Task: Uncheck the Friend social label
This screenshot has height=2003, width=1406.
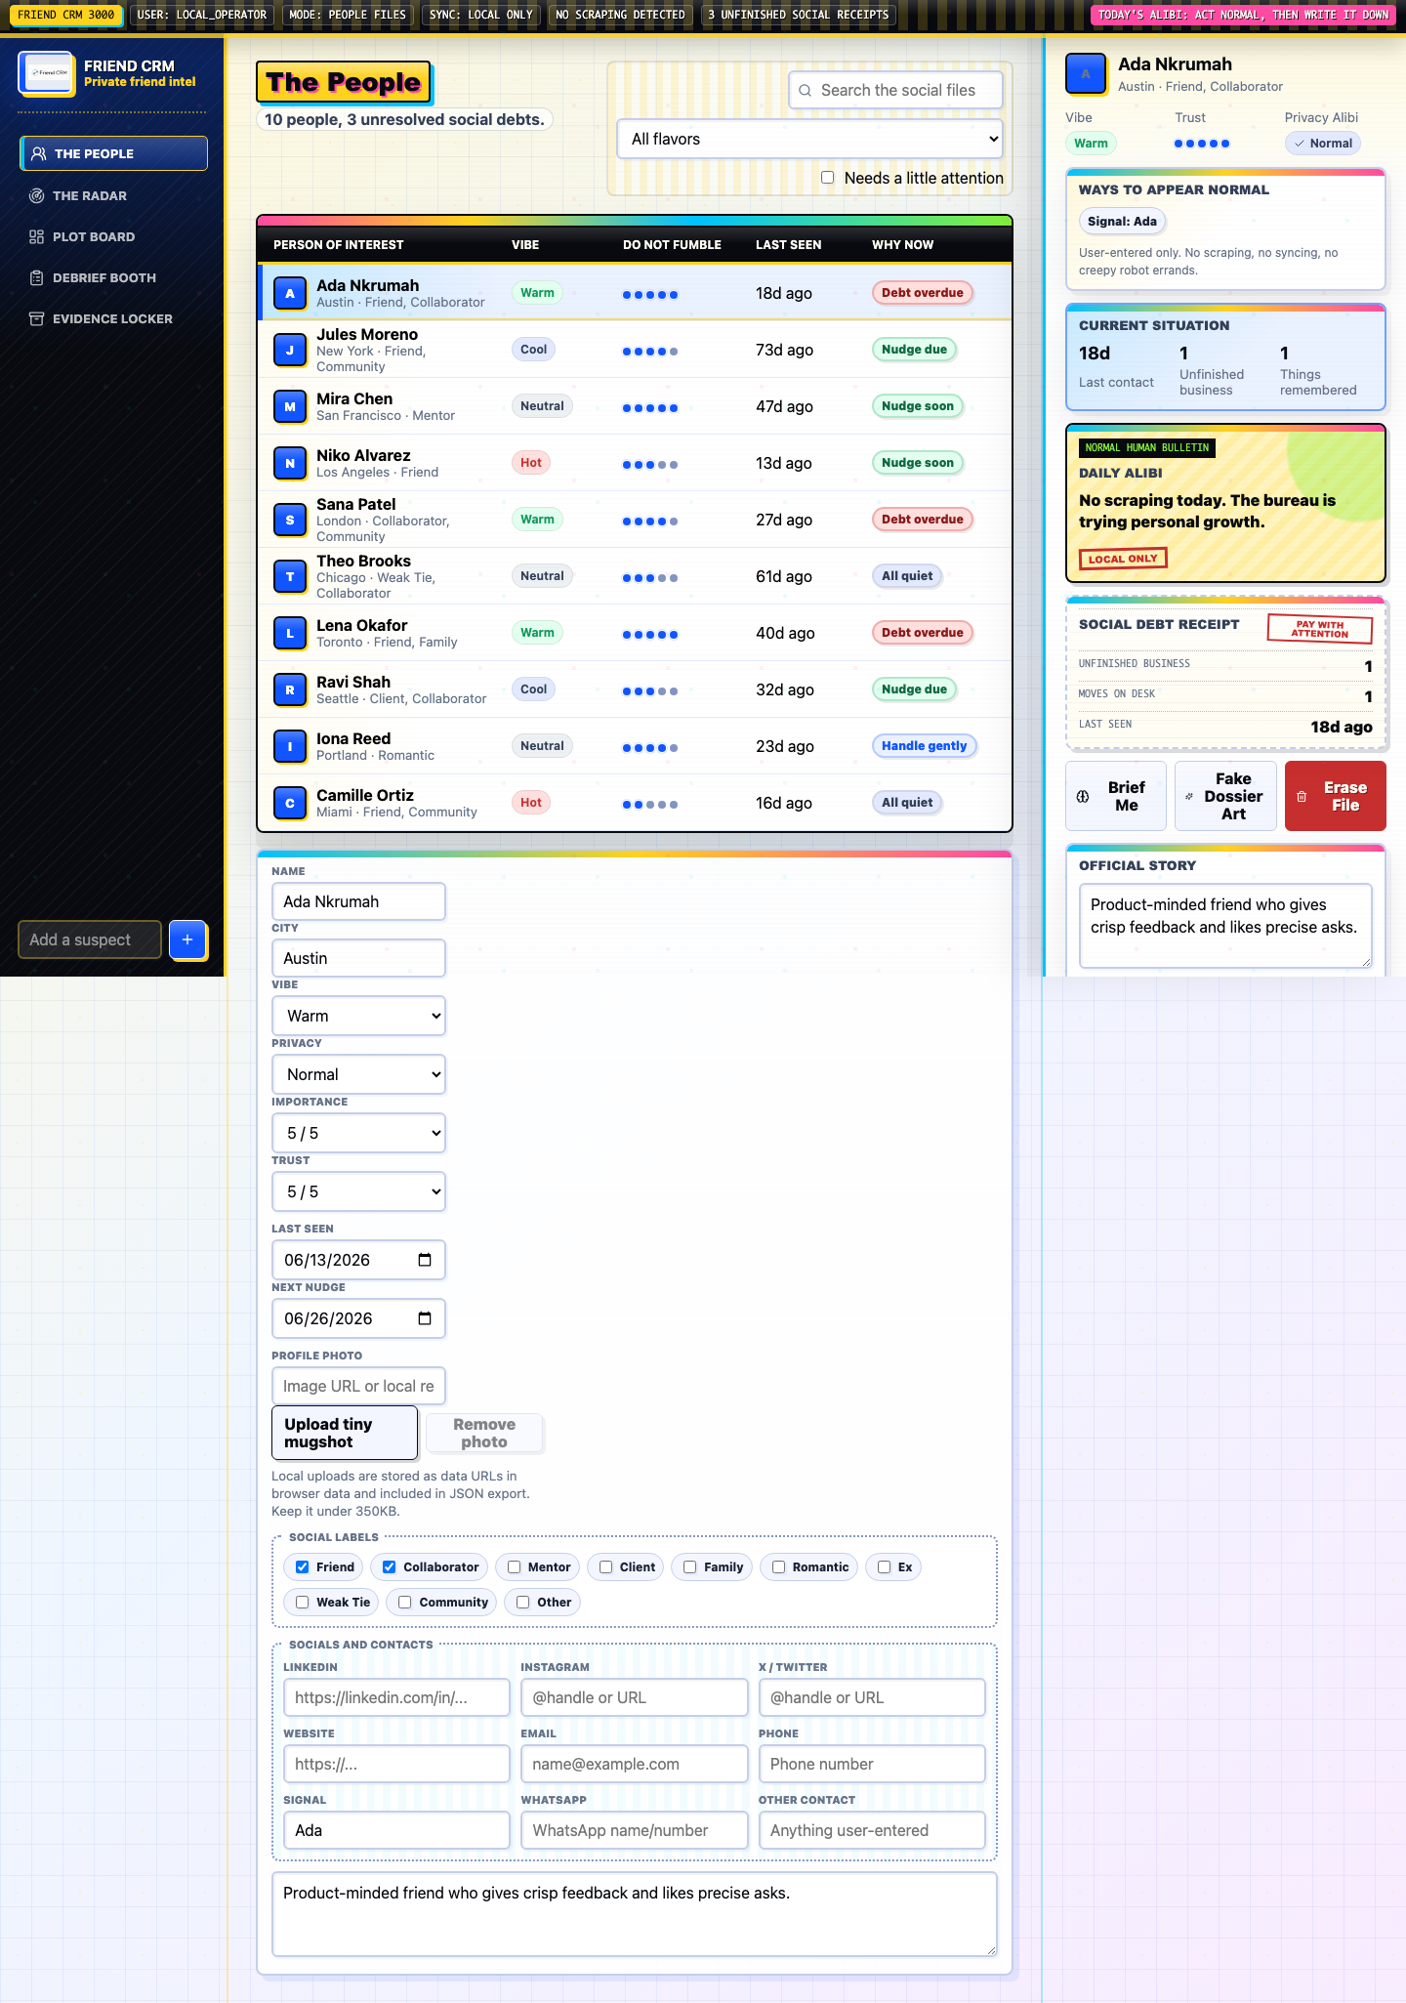Action: (x=303, y=1567)
